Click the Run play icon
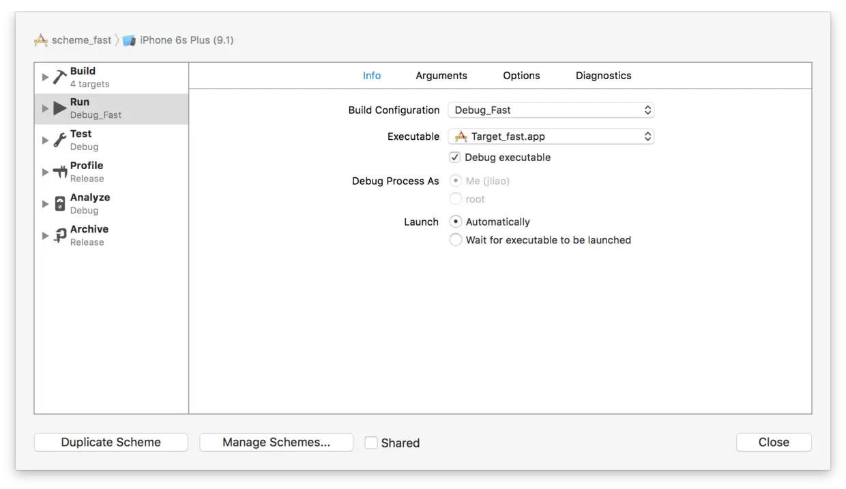Screen dimensions: 846x489 coord(60,108)
